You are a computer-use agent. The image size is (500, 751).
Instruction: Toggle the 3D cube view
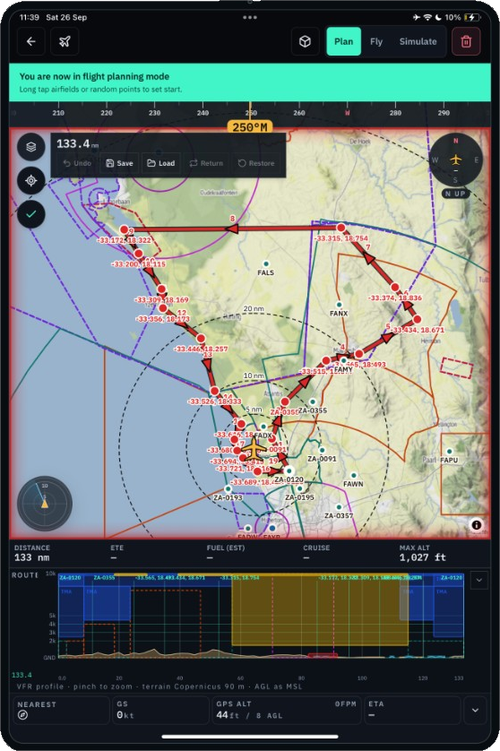coord(305,41)
